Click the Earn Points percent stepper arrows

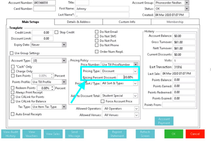[x=52, y=75]
